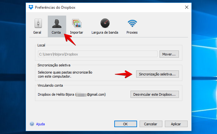Click the Aplicar button
Screen dimensions: 217x134
point(176,124)
